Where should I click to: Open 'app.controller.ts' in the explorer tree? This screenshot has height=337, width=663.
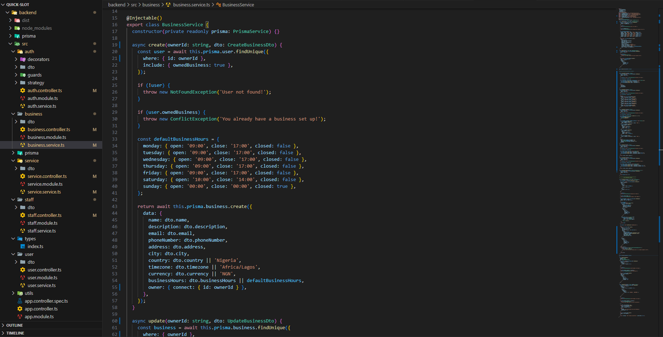click(41, 309)
